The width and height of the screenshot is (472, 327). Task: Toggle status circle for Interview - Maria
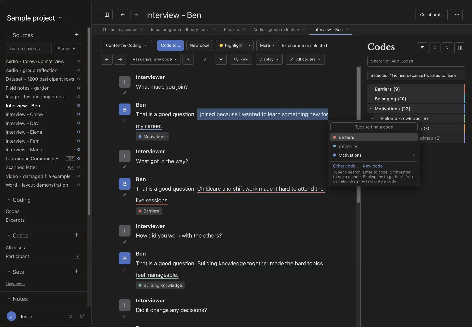[79, 150]
